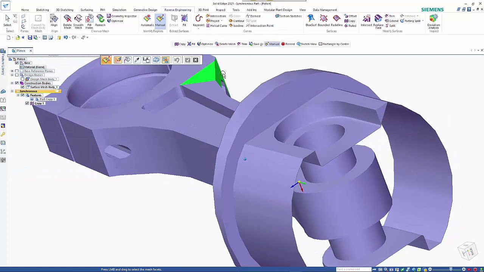This screenshot has width=484, height=272.
Task: Click Rectangle by Center button
Action: 334,44
